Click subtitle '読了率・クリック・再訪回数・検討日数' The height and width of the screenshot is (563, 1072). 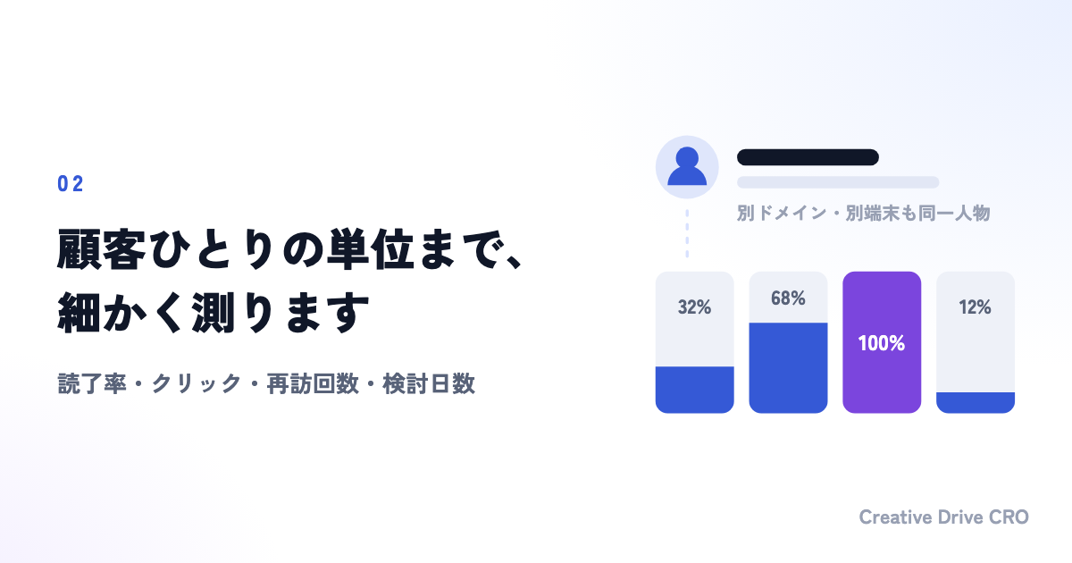pos(266,384)
